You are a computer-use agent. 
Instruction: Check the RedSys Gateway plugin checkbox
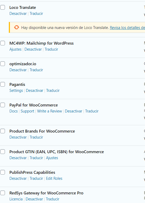3,193
